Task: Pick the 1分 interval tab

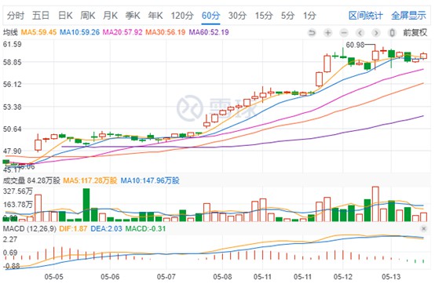Action: [x=309, y=15]
